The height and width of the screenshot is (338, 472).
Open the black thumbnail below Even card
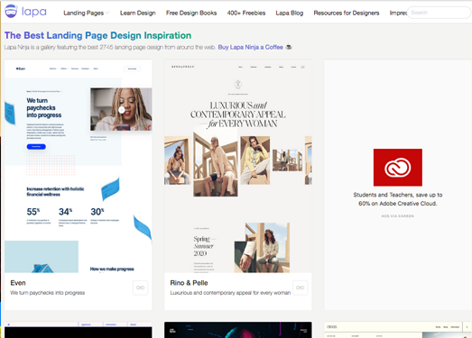click(x=79, y=330)
